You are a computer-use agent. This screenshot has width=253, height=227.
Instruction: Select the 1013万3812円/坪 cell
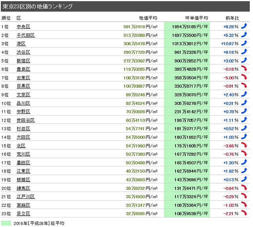click(x=190, y=44)
